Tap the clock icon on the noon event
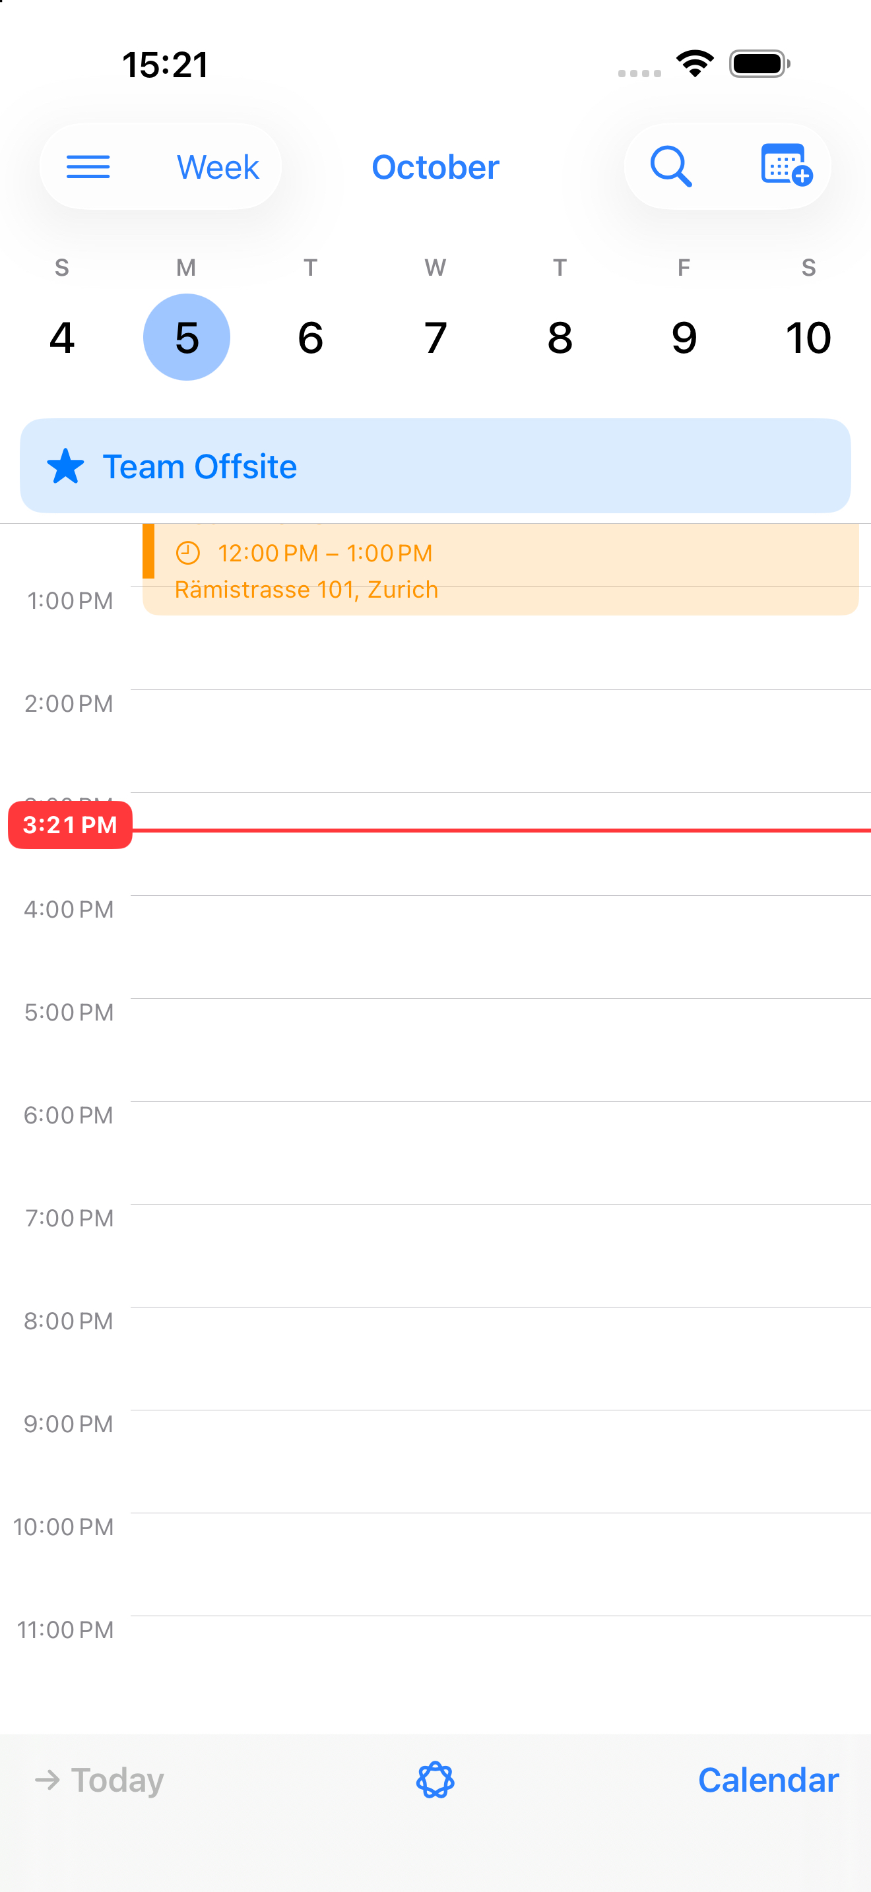The width and height of the screenshot is (871, 1892). [188, 553]
